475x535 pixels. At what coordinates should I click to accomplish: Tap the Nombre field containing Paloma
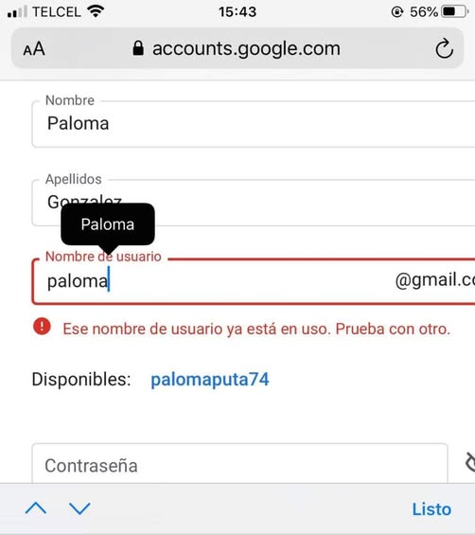click(x=254, y=124)
